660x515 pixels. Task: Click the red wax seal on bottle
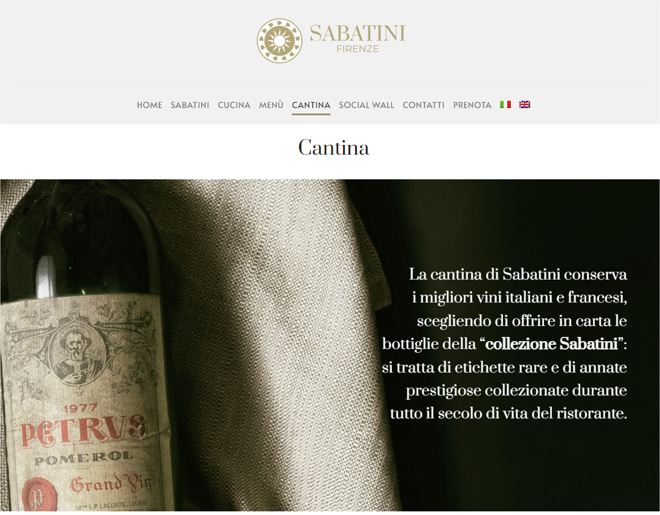pos(36,495)
